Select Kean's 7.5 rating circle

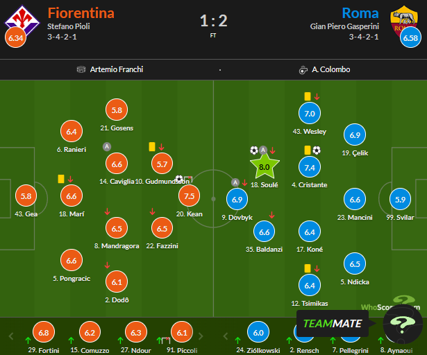pos(189,196)
